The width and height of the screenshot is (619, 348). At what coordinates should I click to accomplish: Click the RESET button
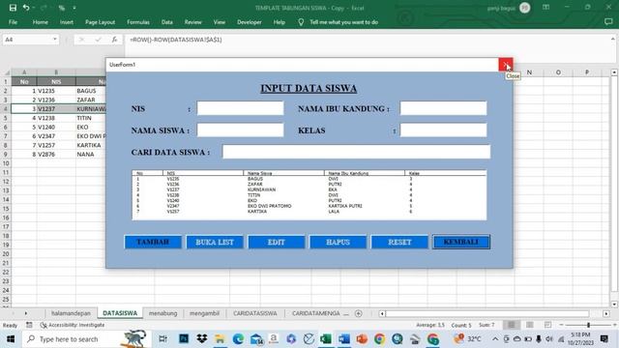tap(399, 242)
